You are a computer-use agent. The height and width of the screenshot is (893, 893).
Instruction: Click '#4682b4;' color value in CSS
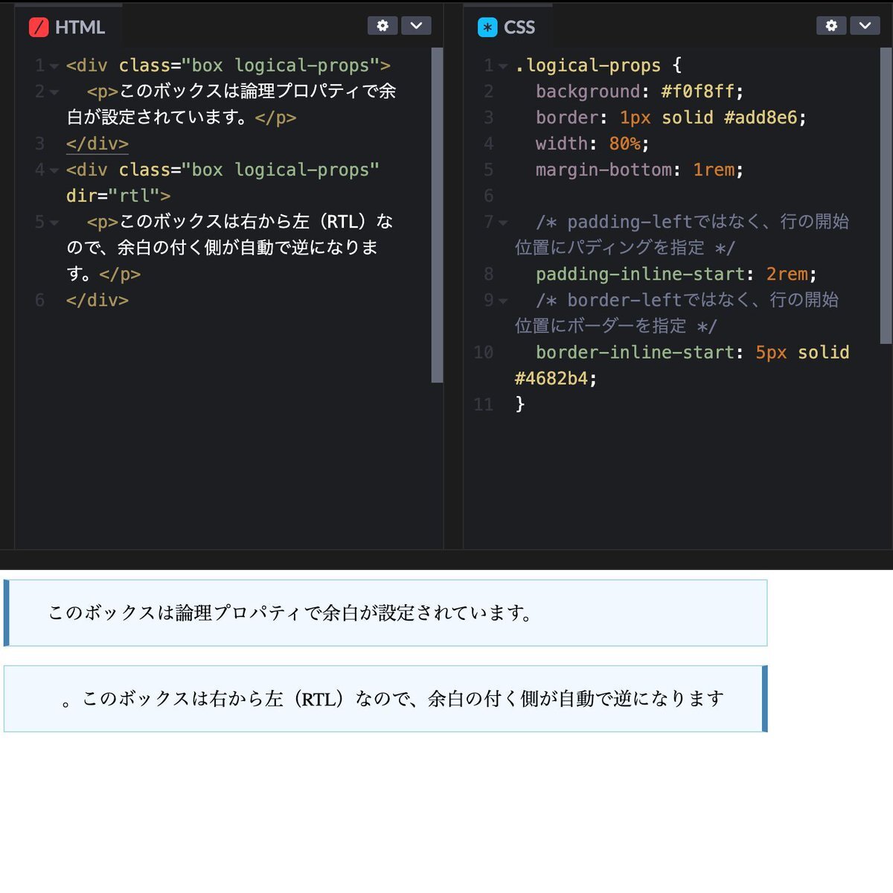click(x=556, y=378)
